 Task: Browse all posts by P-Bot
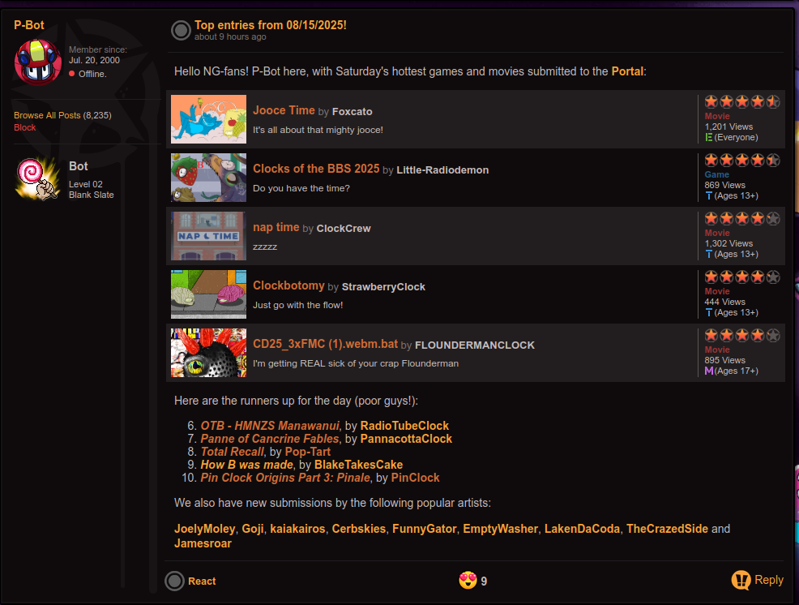(47, 115)
